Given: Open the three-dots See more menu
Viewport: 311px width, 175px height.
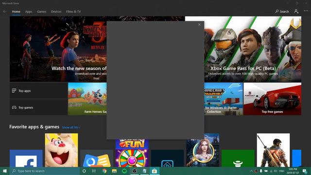Looking at the screenshot, I should click(x=306, y=11).
